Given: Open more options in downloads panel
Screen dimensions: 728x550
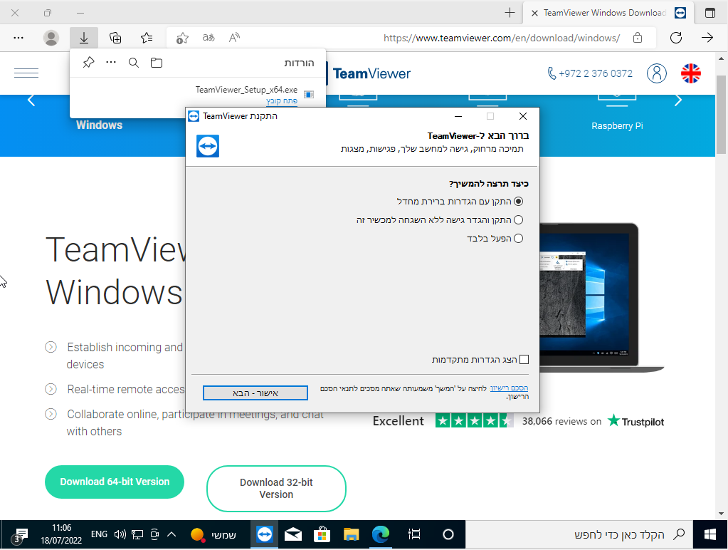Looking at the screenshot, I should [111, 62].
